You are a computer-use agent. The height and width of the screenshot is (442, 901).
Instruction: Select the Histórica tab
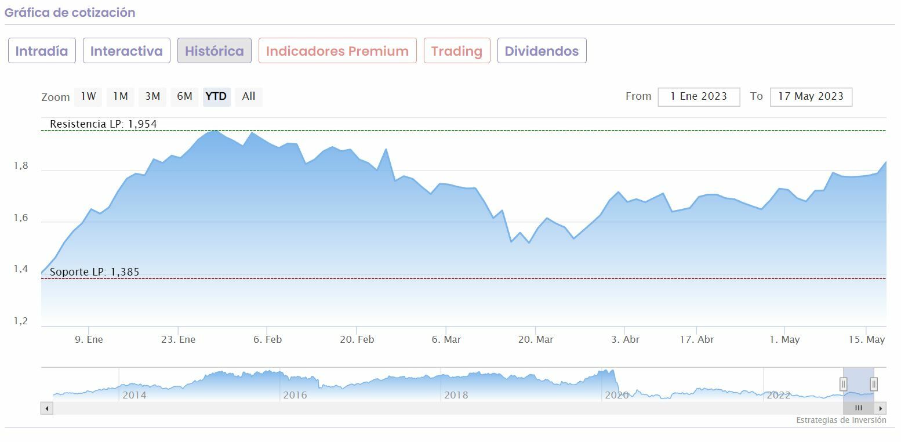215,51
